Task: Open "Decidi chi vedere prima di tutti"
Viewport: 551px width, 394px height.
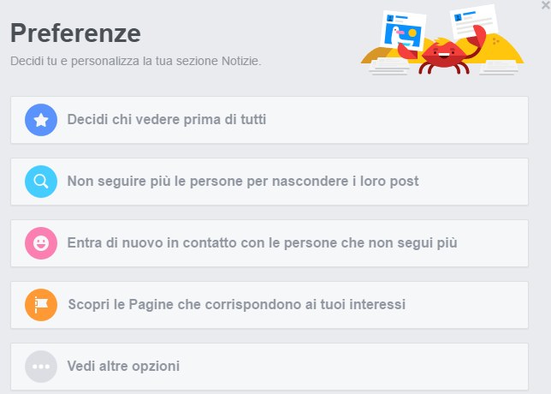Action: [270, 120]
